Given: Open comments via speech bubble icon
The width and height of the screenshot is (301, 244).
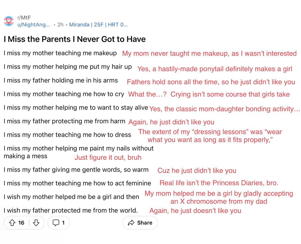Looking at the screenshot, I should (x=56, y=222).
